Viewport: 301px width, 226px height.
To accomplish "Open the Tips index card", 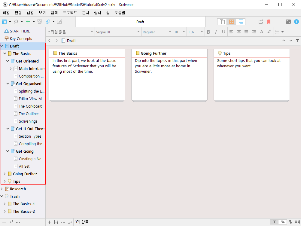I will coord(252,75).
